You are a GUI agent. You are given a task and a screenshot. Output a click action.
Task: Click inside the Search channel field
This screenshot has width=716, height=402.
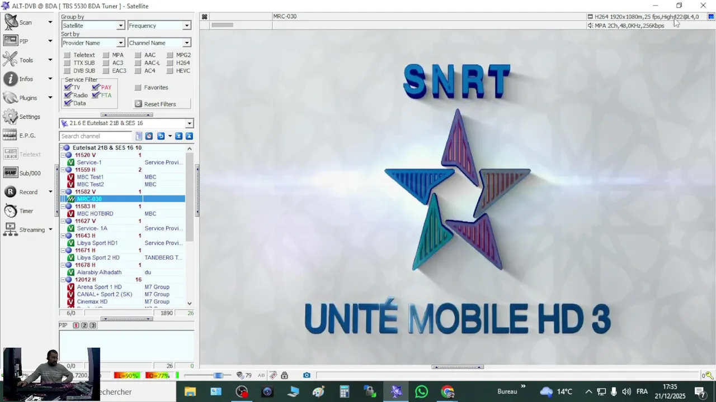(96, 136)
